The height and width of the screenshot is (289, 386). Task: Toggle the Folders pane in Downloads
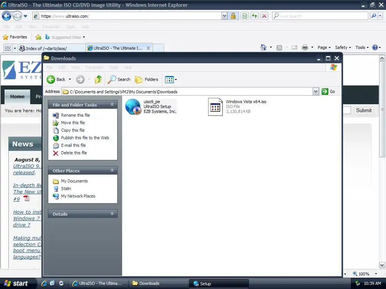click(147, 79)
